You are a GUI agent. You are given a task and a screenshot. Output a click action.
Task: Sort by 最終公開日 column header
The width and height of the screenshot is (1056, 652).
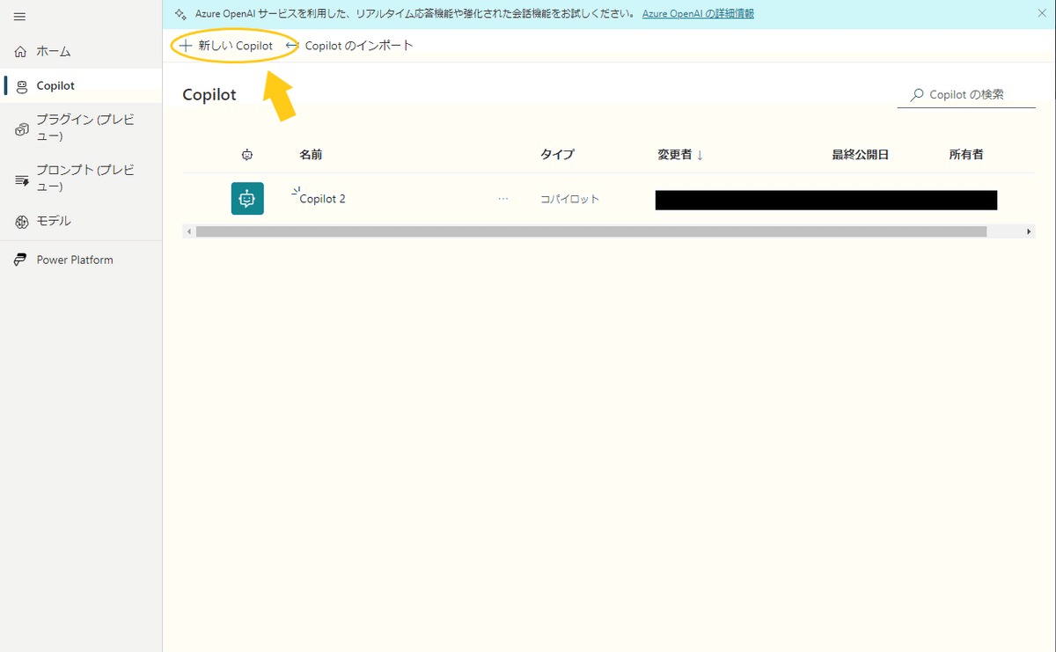(861, 155)
